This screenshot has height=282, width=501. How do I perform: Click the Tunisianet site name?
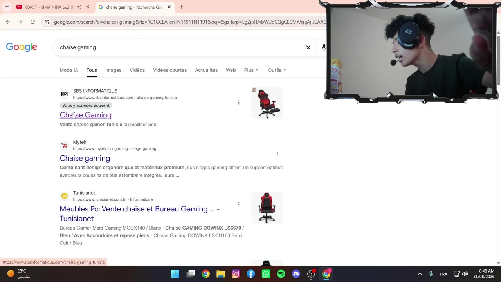84,193
